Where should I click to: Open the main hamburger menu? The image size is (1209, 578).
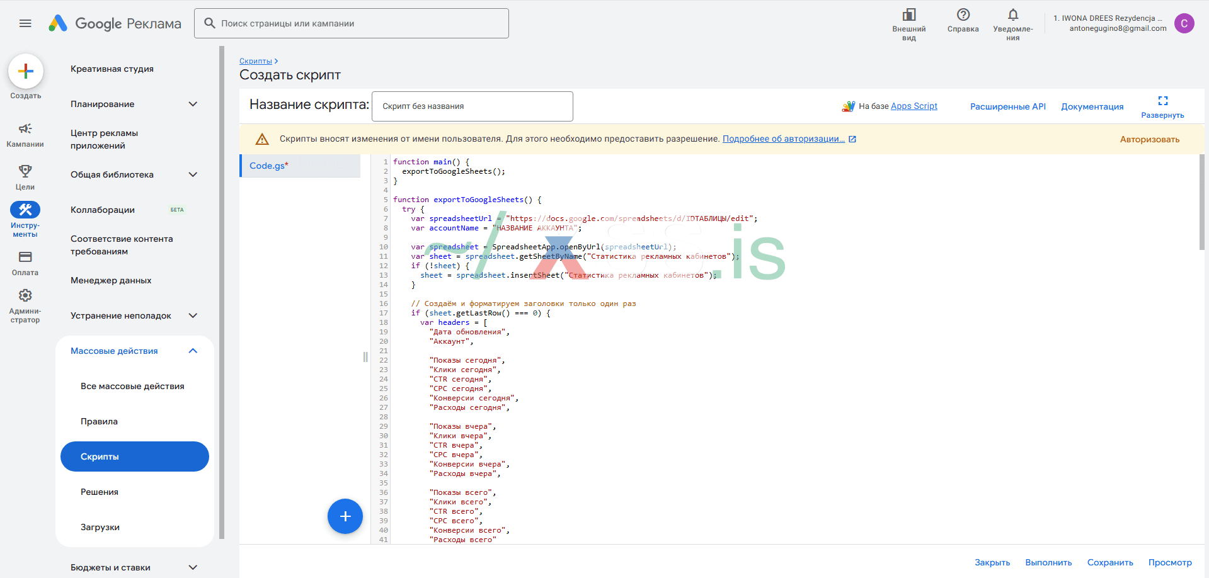[x=25, y=23]
